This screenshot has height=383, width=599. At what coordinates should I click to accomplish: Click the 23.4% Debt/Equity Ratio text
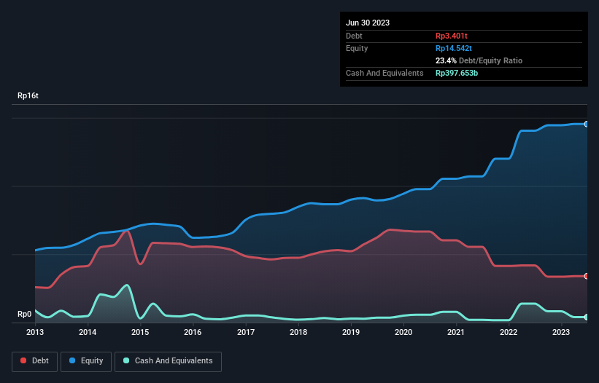coord(479,60)
